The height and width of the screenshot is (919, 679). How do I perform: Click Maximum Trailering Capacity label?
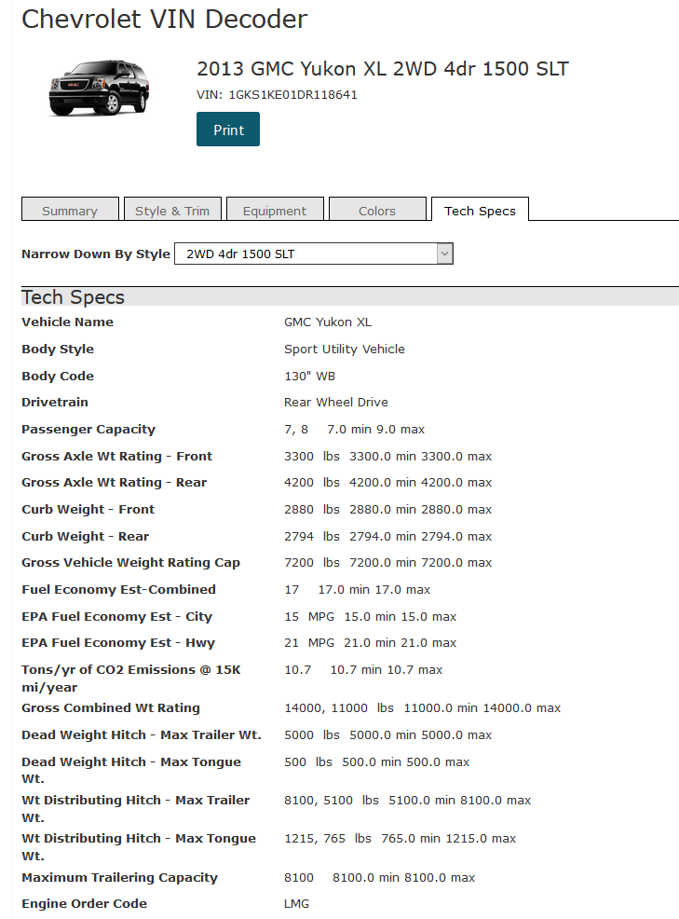click(x=119, y=877)
